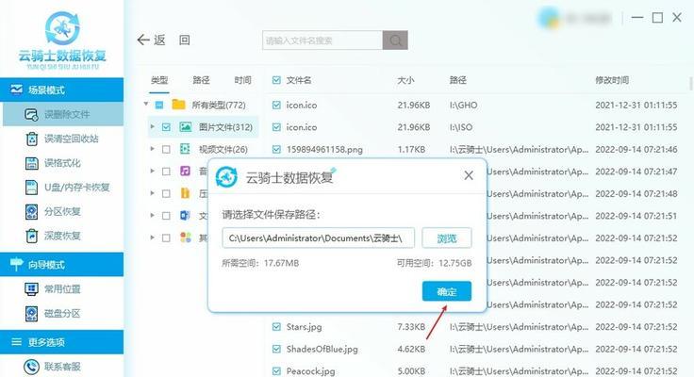
Task: Click the 场景模式 section header
Action: coord(61,90)
